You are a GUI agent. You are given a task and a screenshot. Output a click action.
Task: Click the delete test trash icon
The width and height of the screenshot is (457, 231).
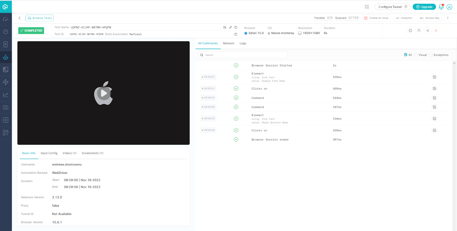(436, 31)
